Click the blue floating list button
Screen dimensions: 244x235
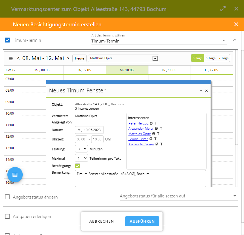coord(15,174)
